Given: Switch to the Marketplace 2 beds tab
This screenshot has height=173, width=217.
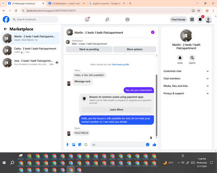Looking at the screenshot, I should [x=66, y=3].
